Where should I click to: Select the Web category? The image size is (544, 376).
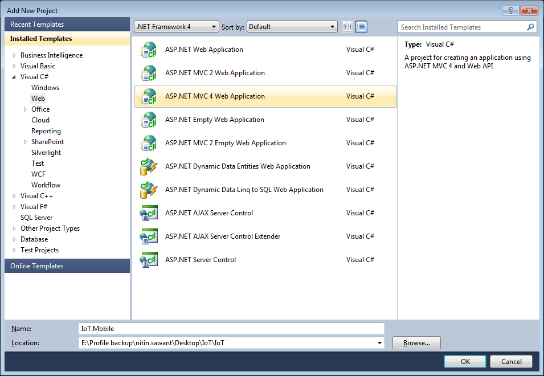pyautogui.click(x=38, y=99)
